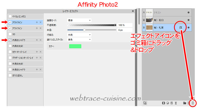198x109 pixels.
Task: Click the hourglass live filter icon
Action: click(x=176, y=103)
